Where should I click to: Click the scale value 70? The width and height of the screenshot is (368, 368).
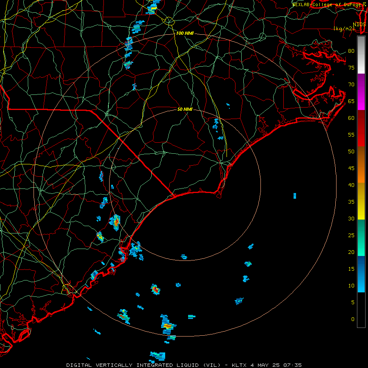pos(351,85)
